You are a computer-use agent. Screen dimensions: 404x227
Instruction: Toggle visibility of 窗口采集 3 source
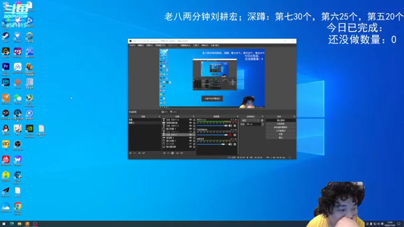pyautogui.click(x=190, y=129)
